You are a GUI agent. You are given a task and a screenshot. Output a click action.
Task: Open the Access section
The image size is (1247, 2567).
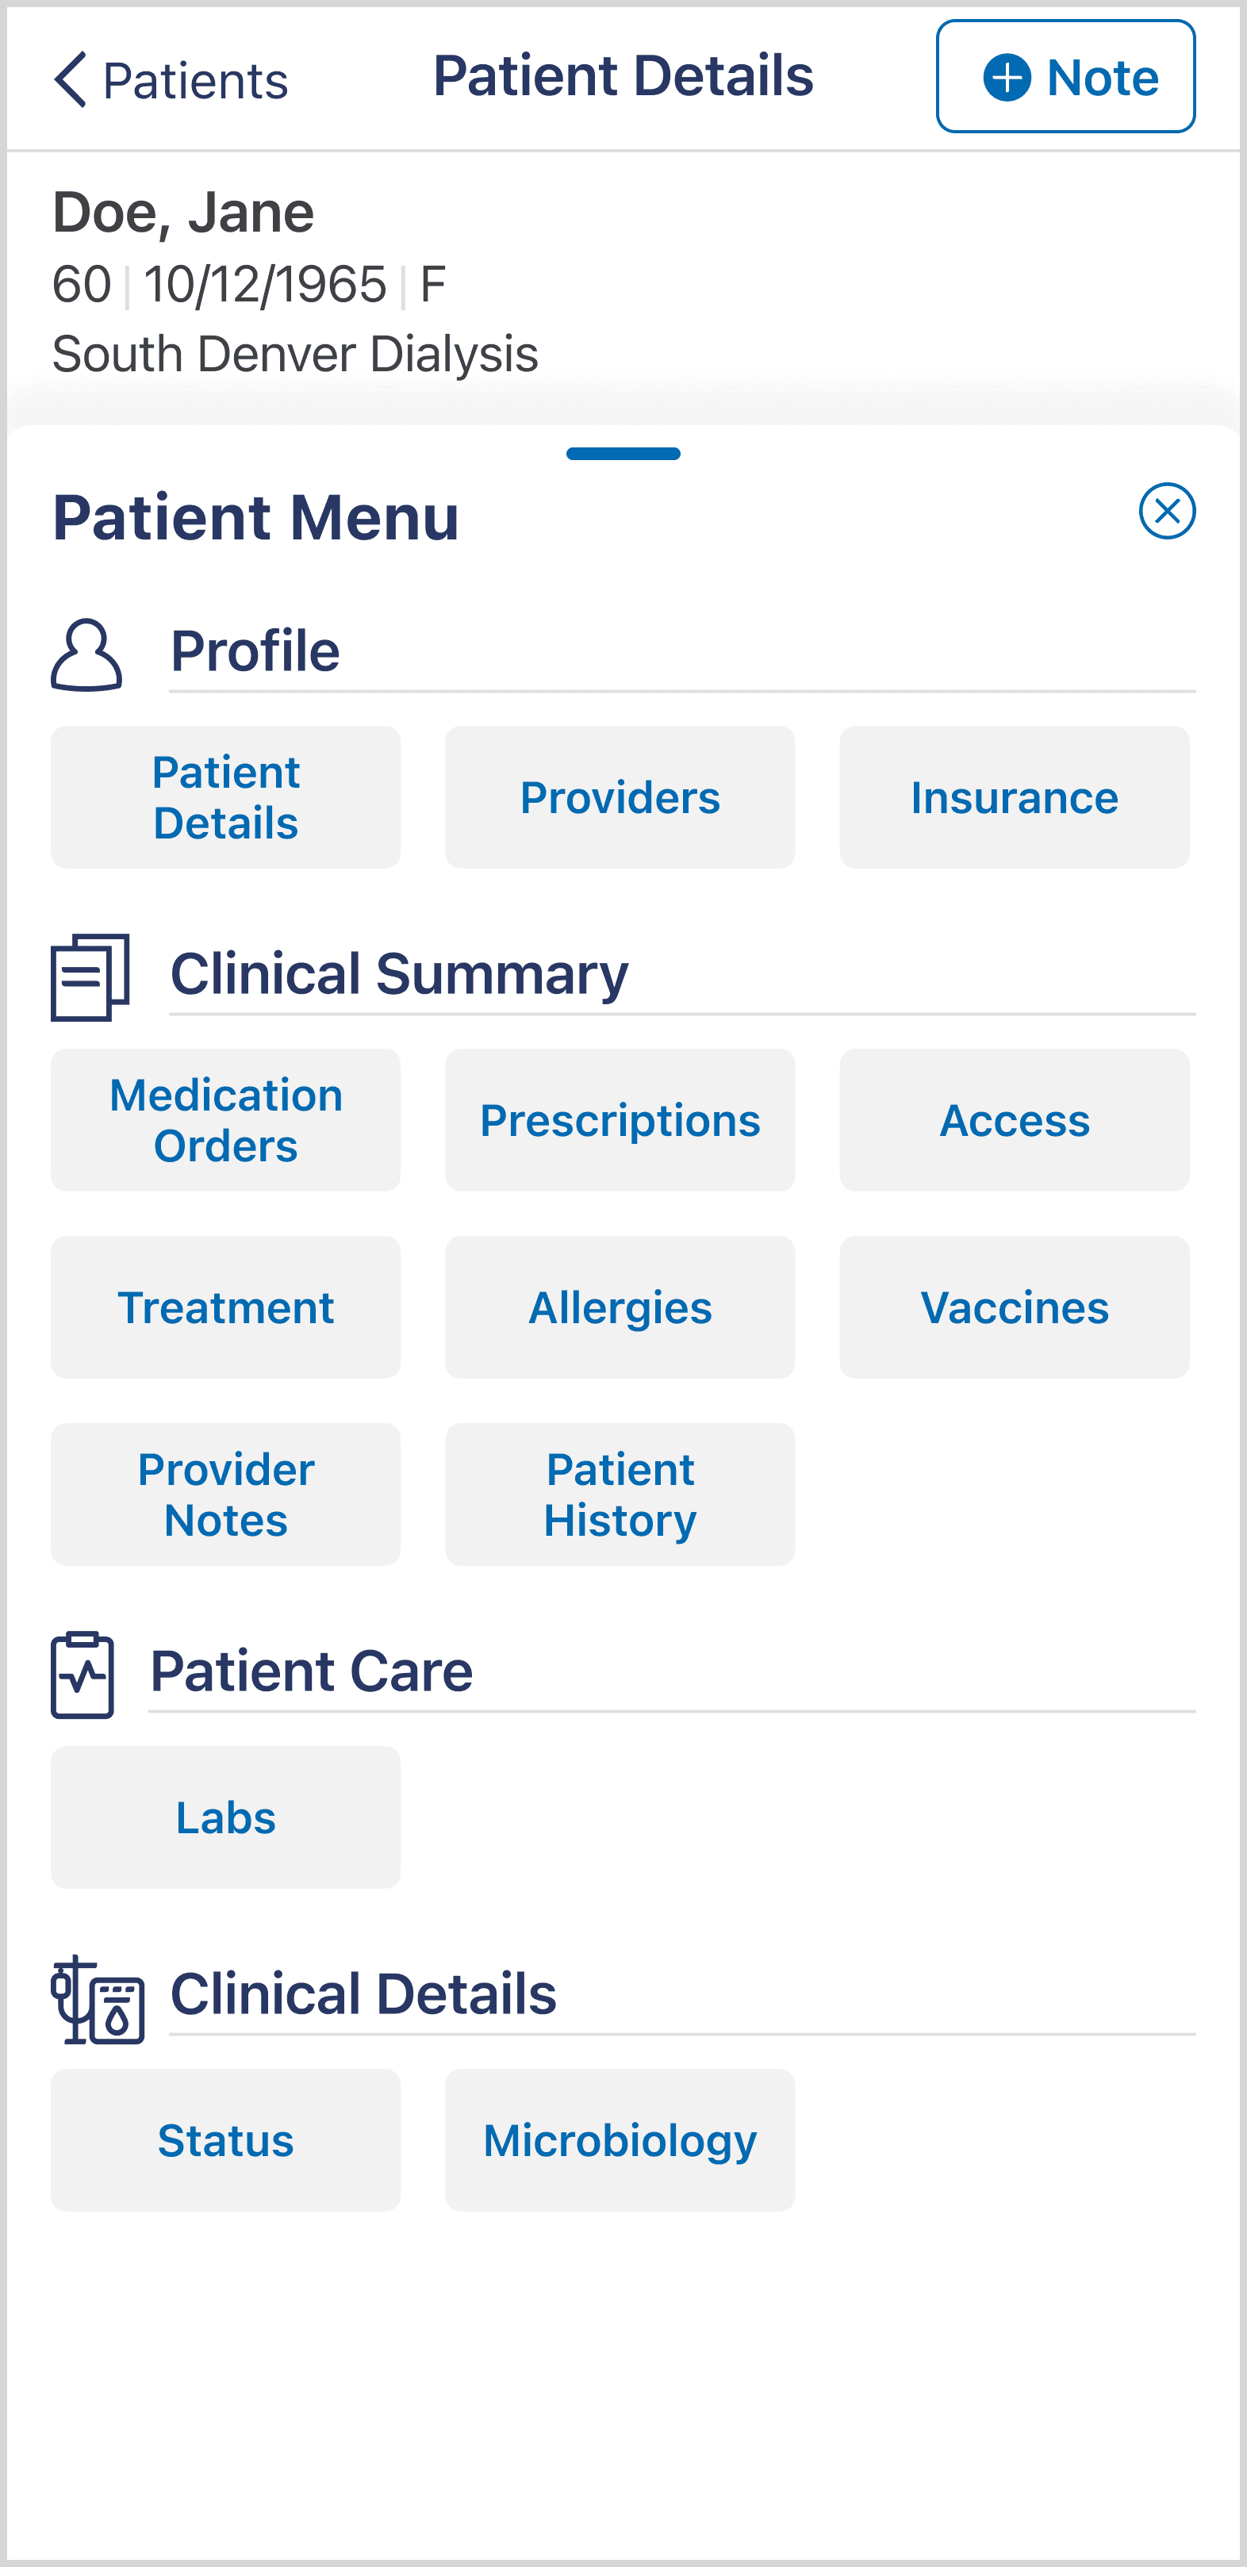coord(1014,1120)
